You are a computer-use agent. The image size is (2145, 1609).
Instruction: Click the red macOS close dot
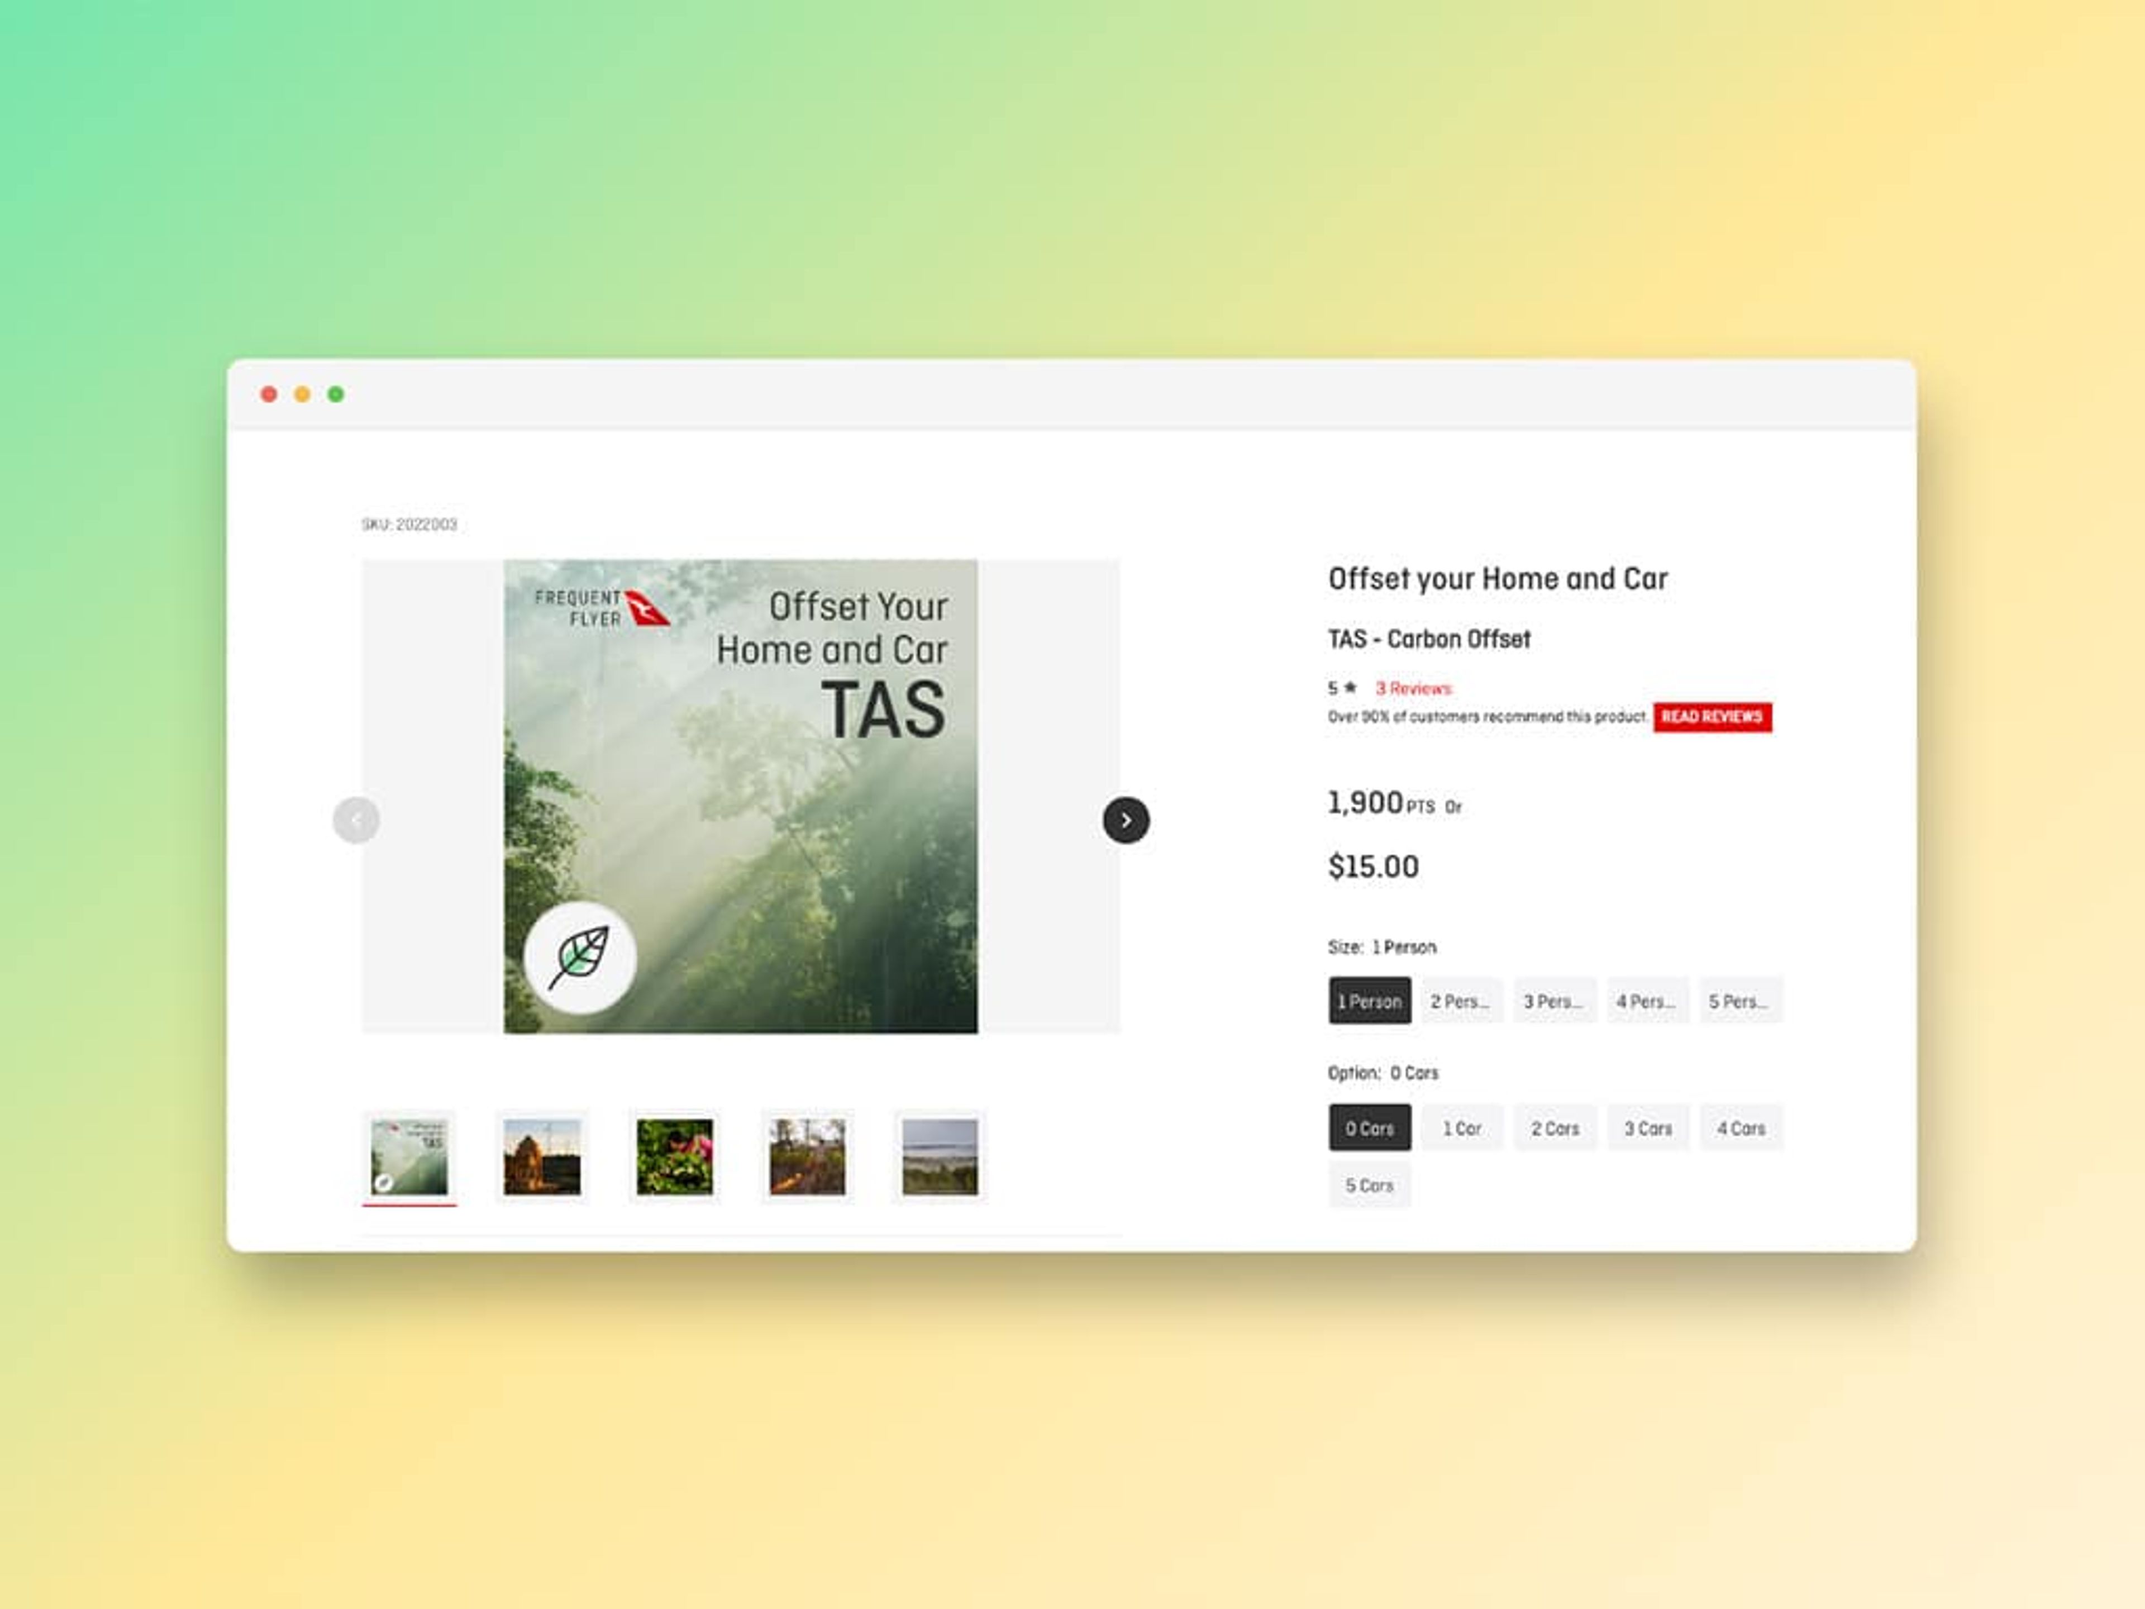click(x=270, y=394)
